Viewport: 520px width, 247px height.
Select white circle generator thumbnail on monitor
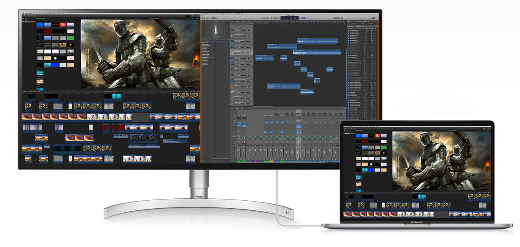pyautogui.click(x=55, y=58)
